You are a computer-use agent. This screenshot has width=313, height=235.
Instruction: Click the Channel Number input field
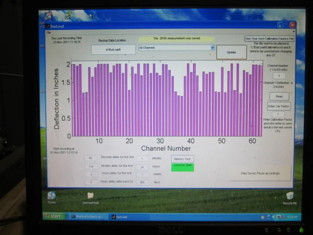coord(279,76)
